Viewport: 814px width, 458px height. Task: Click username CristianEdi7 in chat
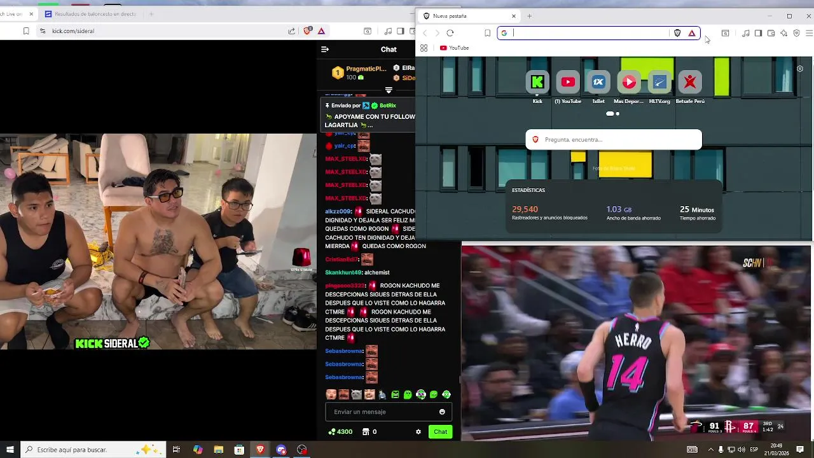(x=341, y=260)
